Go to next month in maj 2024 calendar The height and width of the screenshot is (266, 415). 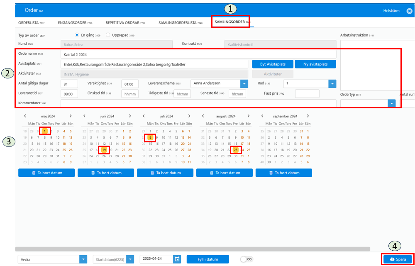pyautogui.click(x=71, y=116)
